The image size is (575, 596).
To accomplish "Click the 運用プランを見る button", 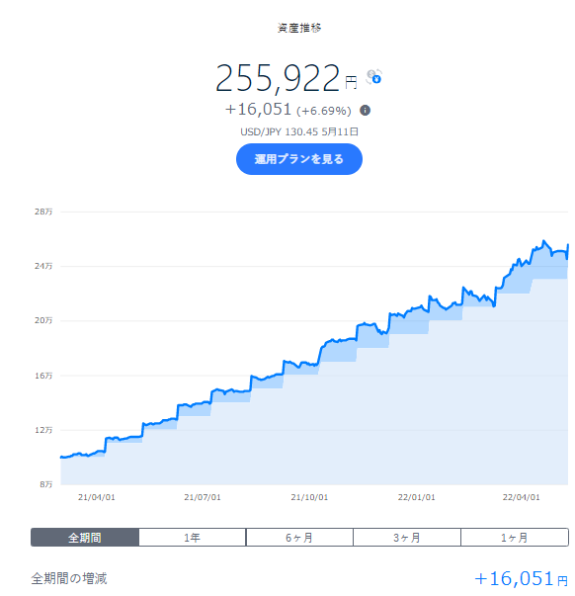I will [x=299, y=159].
